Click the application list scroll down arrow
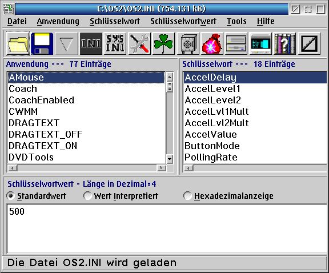329x273 pixels. coord(170,159)
